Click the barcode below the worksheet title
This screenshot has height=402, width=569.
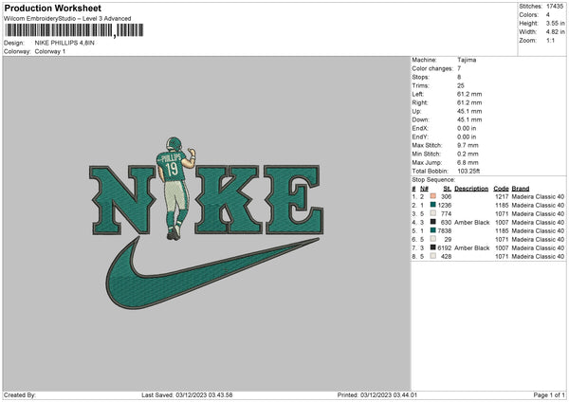(x=74, y=30)
